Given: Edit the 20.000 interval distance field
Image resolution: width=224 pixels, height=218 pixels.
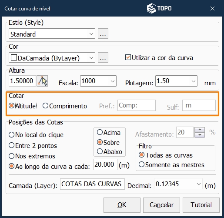Looking at the screenshot, I should (105, 164).
